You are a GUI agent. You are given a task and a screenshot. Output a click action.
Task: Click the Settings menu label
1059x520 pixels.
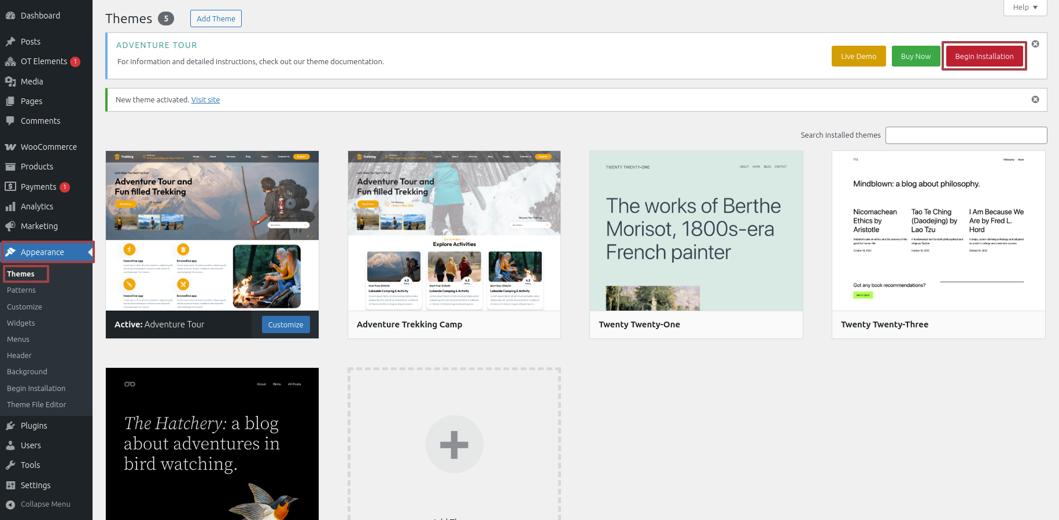pos(36,485)
